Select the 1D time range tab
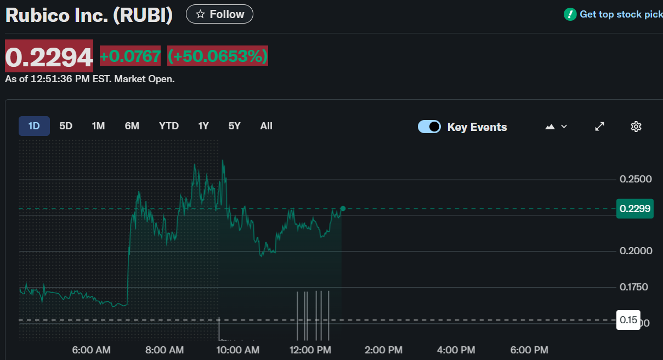 [x=34, y=126]
